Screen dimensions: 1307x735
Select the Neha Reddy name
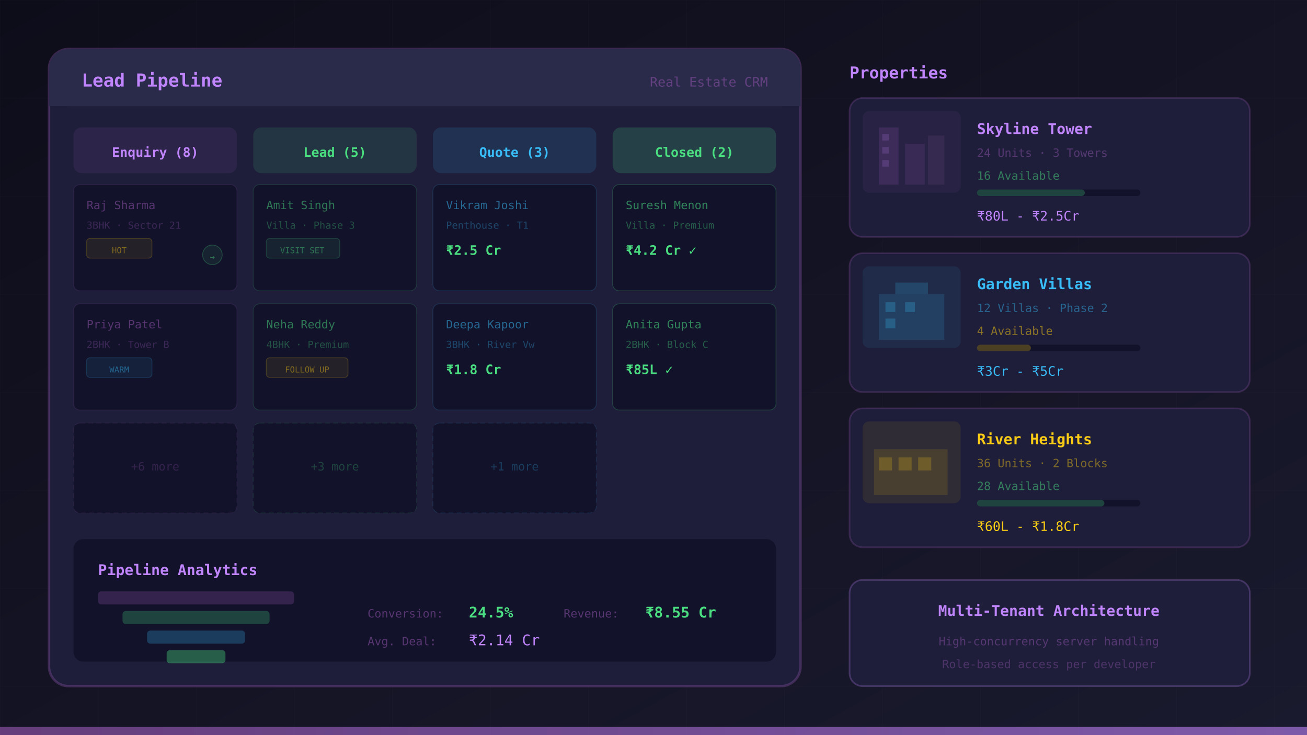300,325
